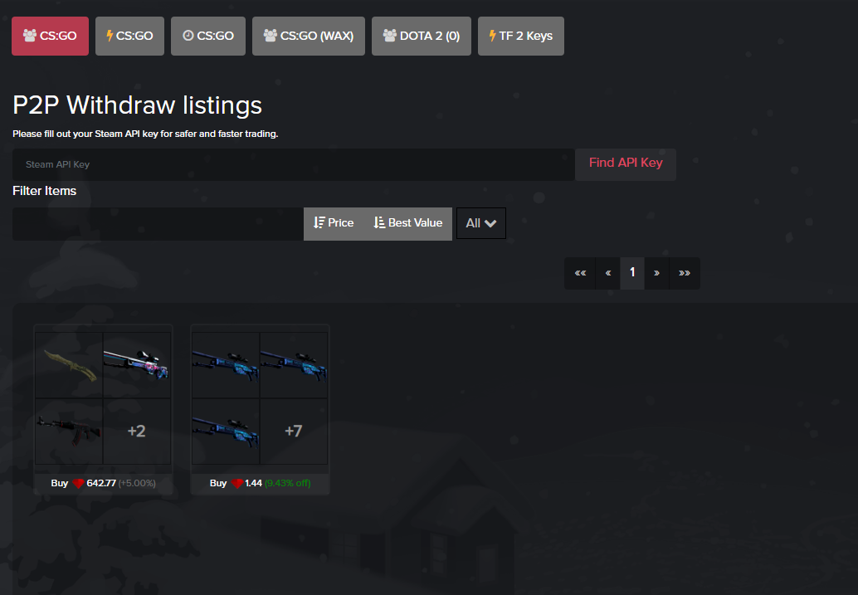Sort listings by Best Value
This screenshot has height=595, width=858.
[x=408, y=223]
